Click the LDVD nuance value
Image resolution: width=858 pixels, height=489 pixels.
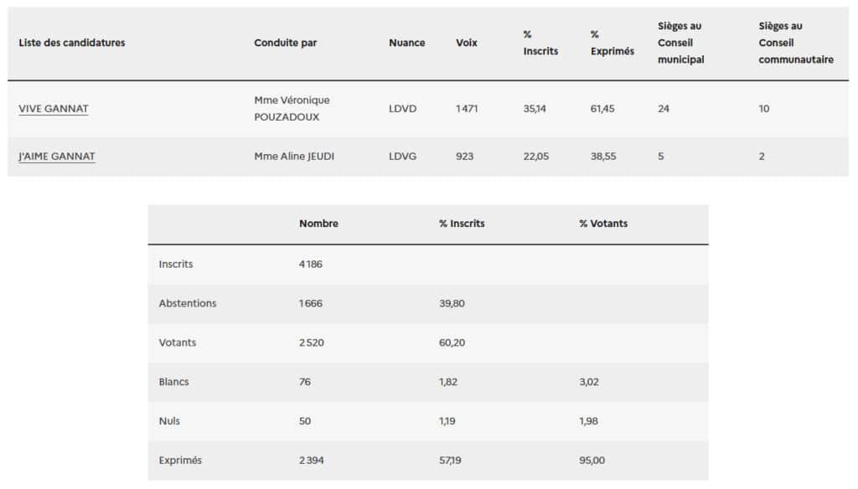tap(403, 109)
